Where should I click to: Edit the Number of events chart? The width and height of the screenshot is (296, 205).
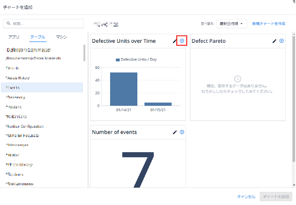coord(175,132)
